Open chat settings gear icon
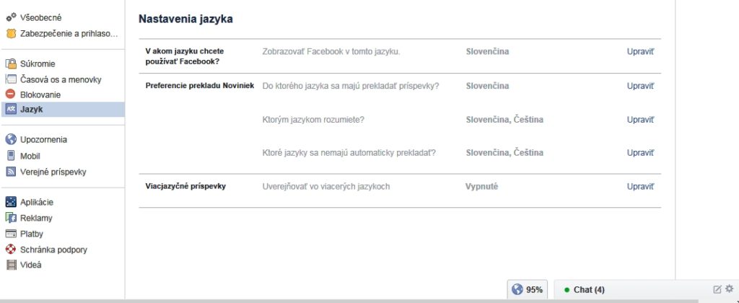 729,289
